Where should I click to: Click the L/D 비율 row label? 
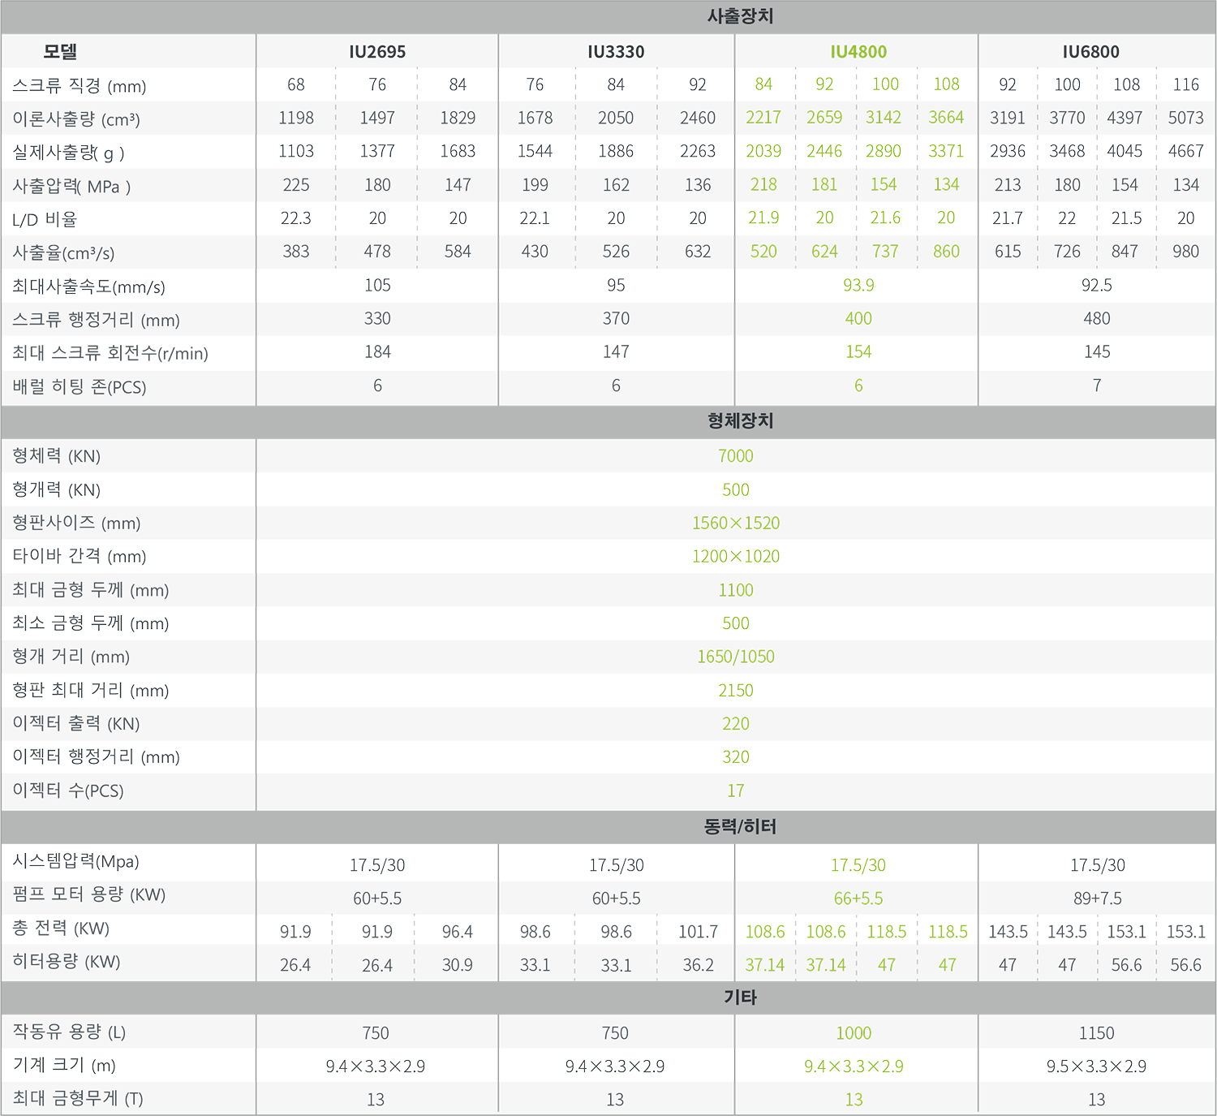[x=45, y=219]
